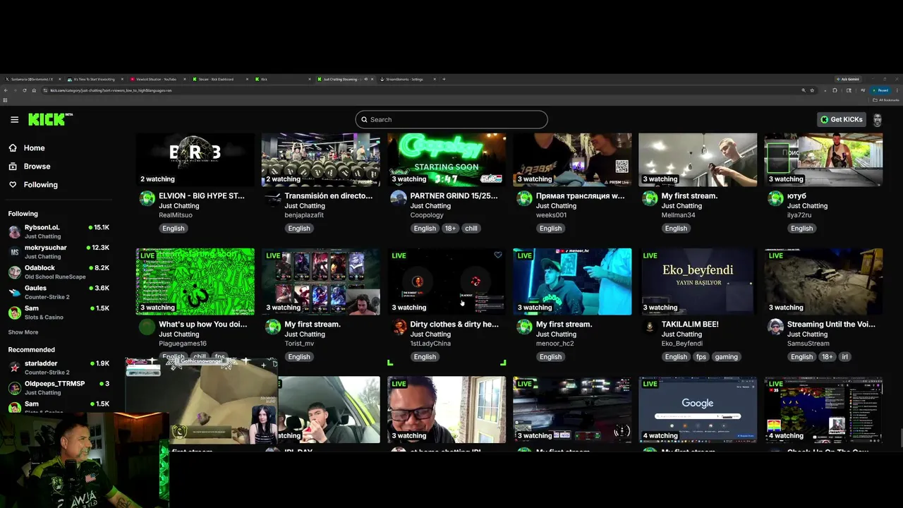Click Just Chatting category under menoor_hc2

coord(556,334)
